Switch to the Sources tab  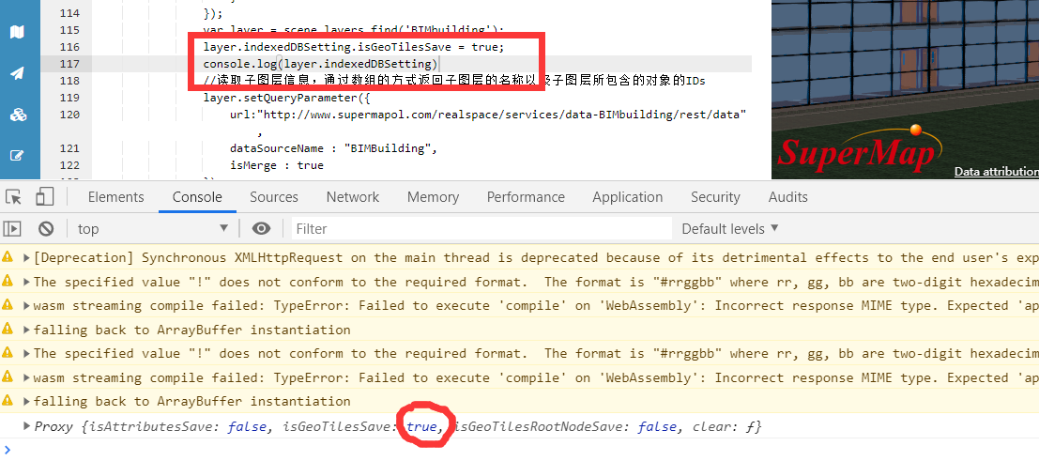(274, 197)
